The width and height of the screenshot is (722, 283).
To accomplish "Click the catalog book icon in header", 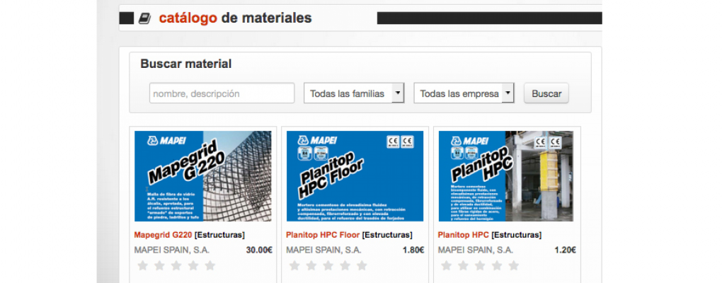I will pyautogui.click(x=144, y=18).
